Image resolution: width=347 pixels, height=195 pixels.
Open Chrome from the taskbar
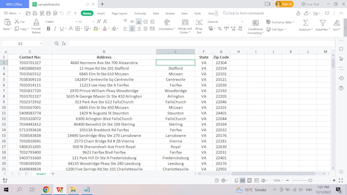pyautogui.click(x=46, y=189)
